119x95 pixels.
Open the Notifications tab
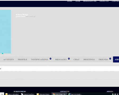pyautogui.click(x=40, y=60)
